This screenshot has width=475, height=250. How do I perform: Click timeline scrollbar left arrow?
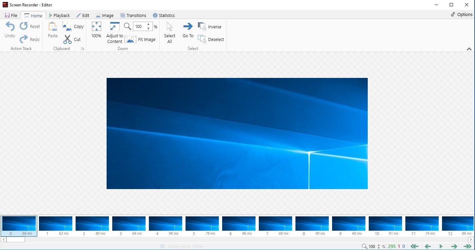pos(4,239)
